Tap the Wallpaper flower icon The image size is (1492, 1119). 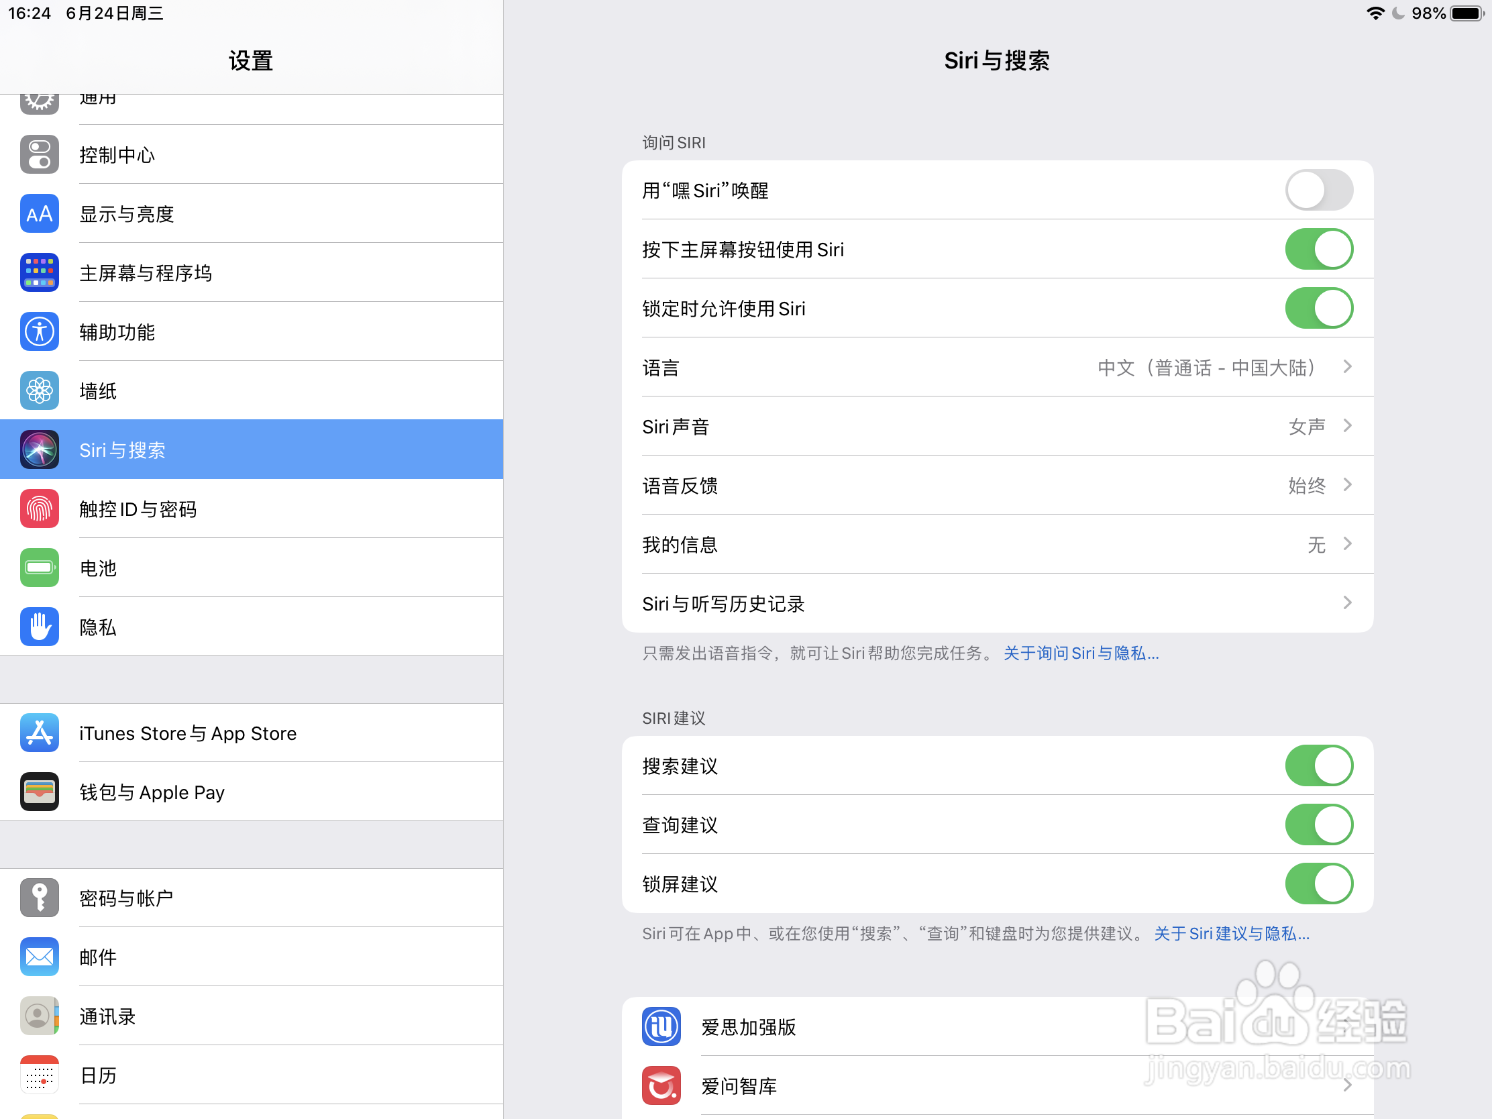click(x=39, y=390)
